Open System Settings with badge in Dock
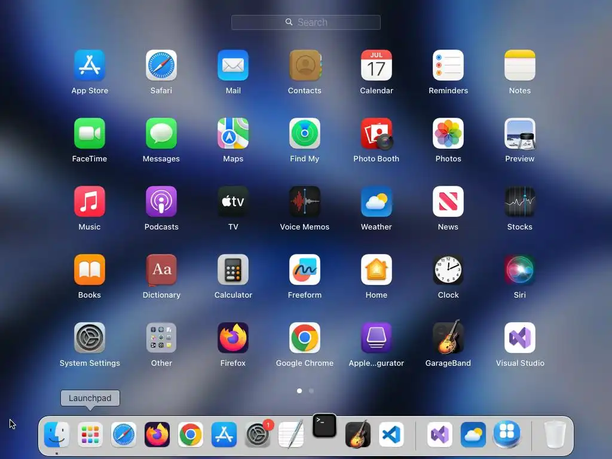The image size is (612, 459). point(258,434)
